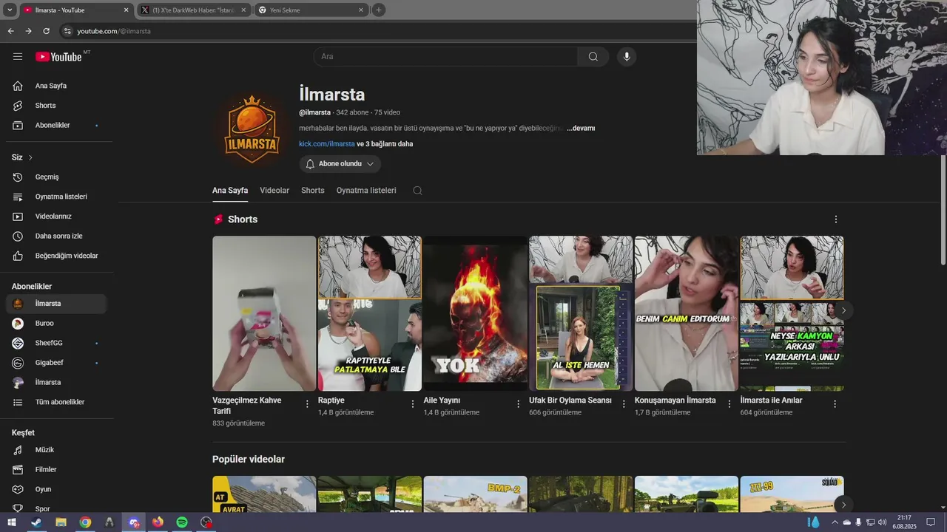Switch to the X DarkWeb Haber browser tab
Viewport: 947px width, 532px height.
(x=194, y=10)
